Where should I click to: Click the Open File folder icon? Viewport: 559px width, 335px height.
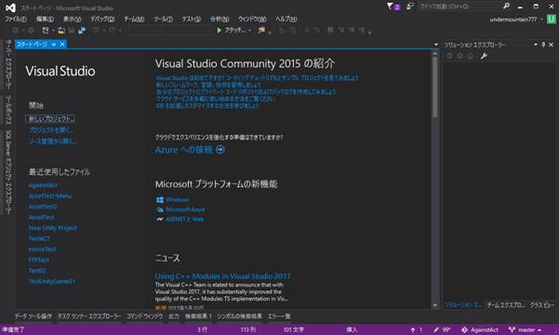coord(61,31)
